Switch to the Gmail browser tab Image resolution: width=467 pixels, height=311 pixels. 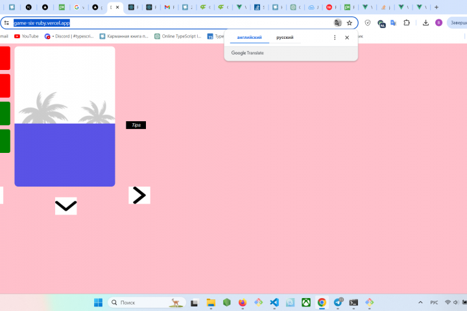169,7
